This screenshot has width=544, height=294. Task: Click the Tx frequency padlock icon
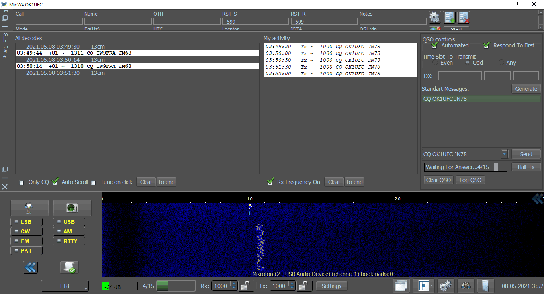(x=305, y=286)
